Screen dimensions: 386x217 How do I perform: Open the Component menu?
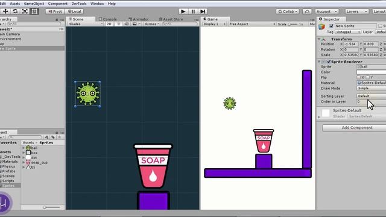pyautogui.click(x=58, y=4)
